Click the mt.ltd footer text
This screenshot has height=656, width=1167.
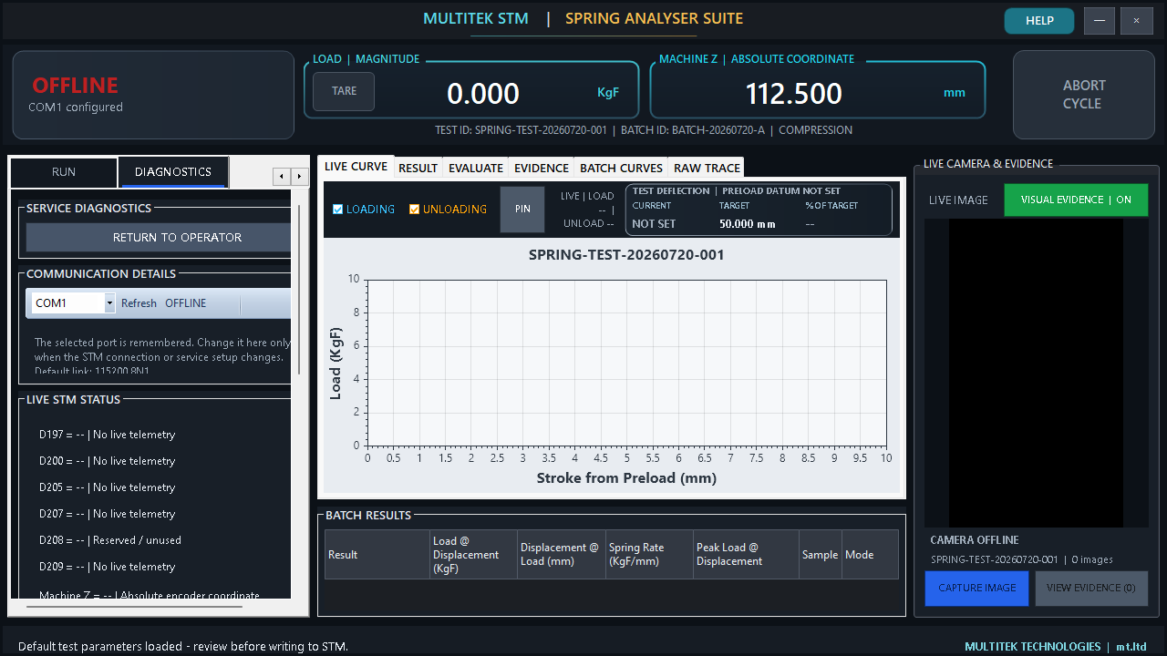[1132, 647]
